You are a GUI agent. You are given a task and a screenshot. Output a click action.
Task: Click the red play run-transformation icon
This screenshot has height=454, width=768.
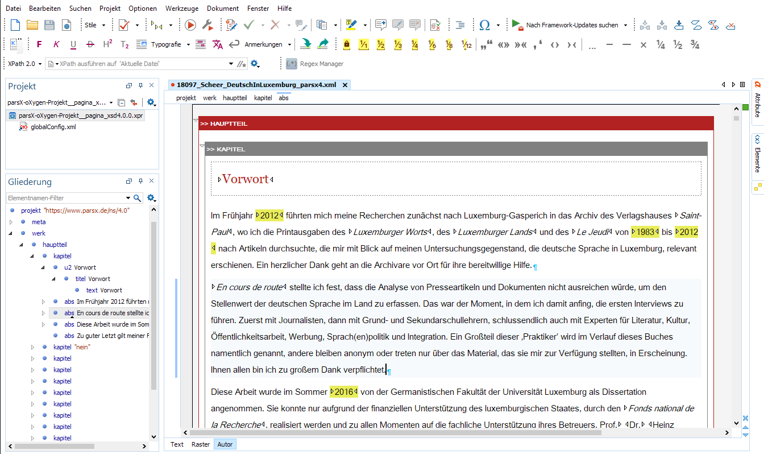coord(190,25)
